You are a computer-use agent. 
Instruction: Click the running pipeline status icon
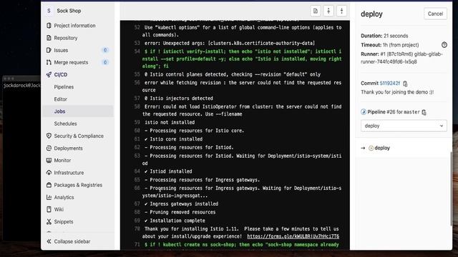coord(364,112)
